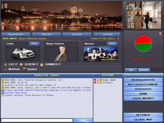
Task: Open Market for the Mansion
Action: click(112, 44)
